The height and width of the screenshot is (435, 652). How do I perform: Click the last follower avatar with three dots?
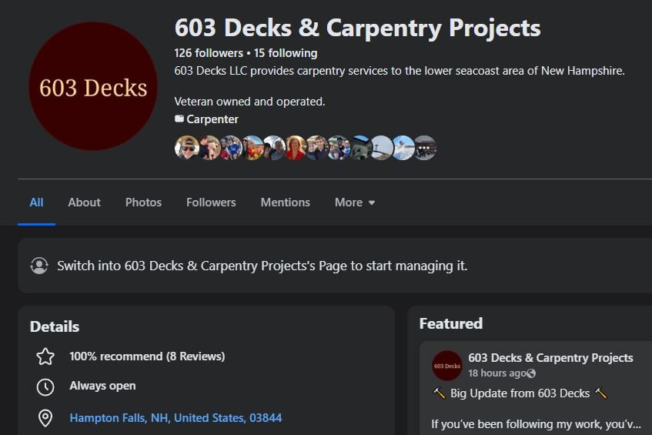(425, 148)
